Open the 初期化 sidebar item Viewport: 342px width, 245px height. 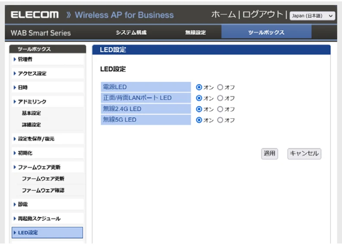(47, 153)
